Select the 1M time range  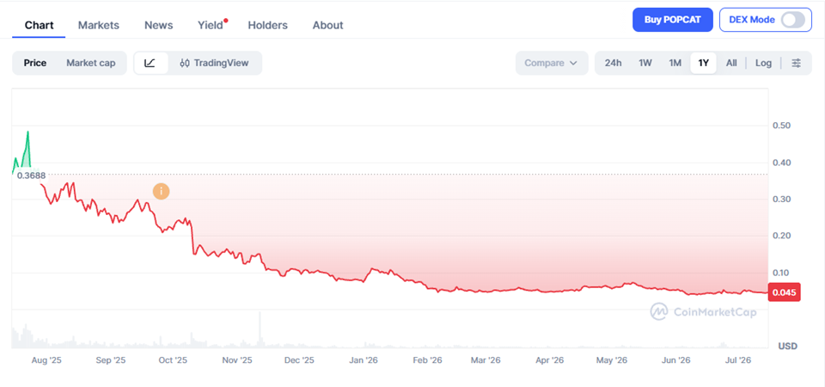675,63
